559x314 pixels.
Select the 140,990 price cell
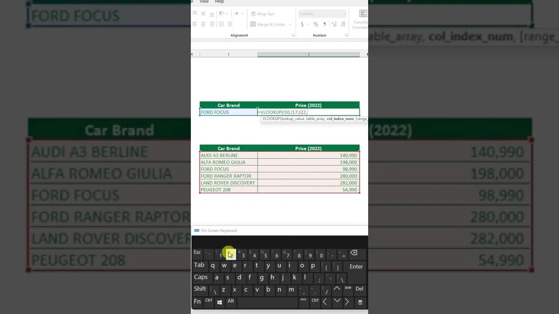point(309,155)
